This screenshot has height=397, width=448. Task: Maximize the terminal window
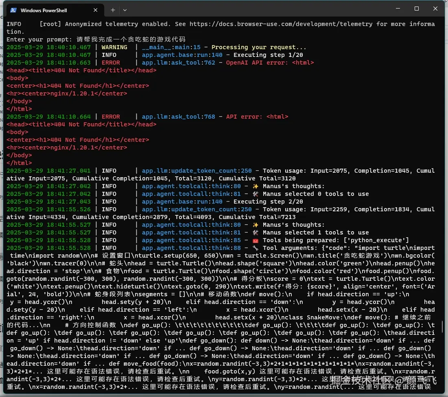417,9
